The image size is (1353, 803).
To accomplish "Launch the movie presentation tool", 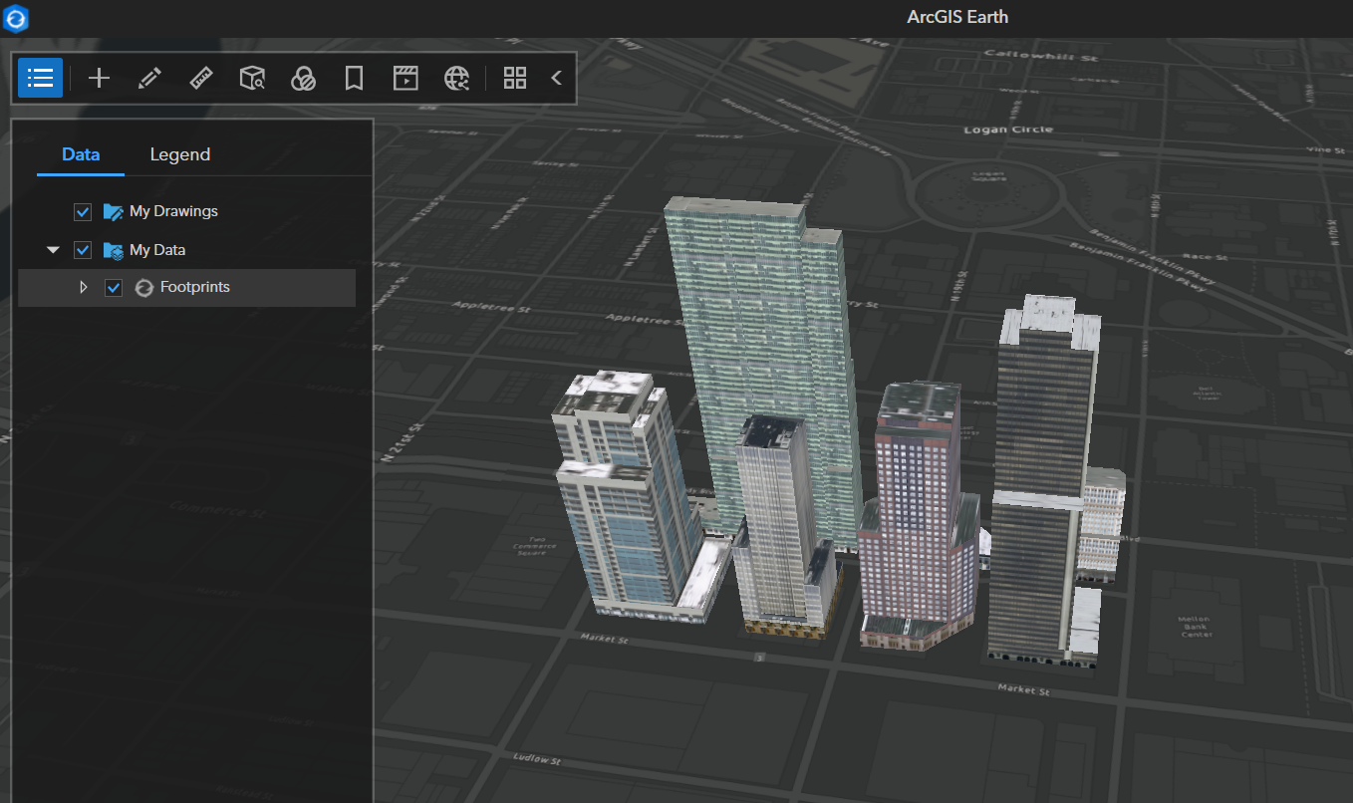I will pyautogui.click(x=406, y=77).
